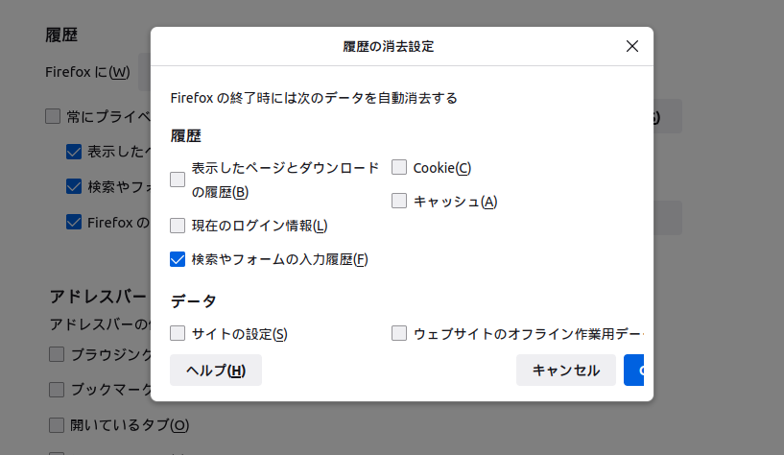Confirm with the blue OK button

(x=634, y=371)
